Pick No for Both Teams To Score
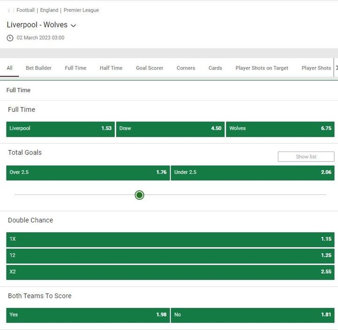This screenshot has width=338, height=330. tap(253, 315)
